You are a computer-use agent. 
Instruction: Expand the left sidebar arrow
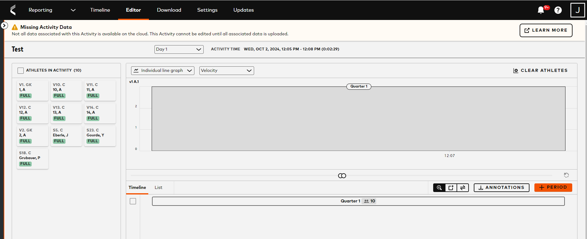(4, 25)
